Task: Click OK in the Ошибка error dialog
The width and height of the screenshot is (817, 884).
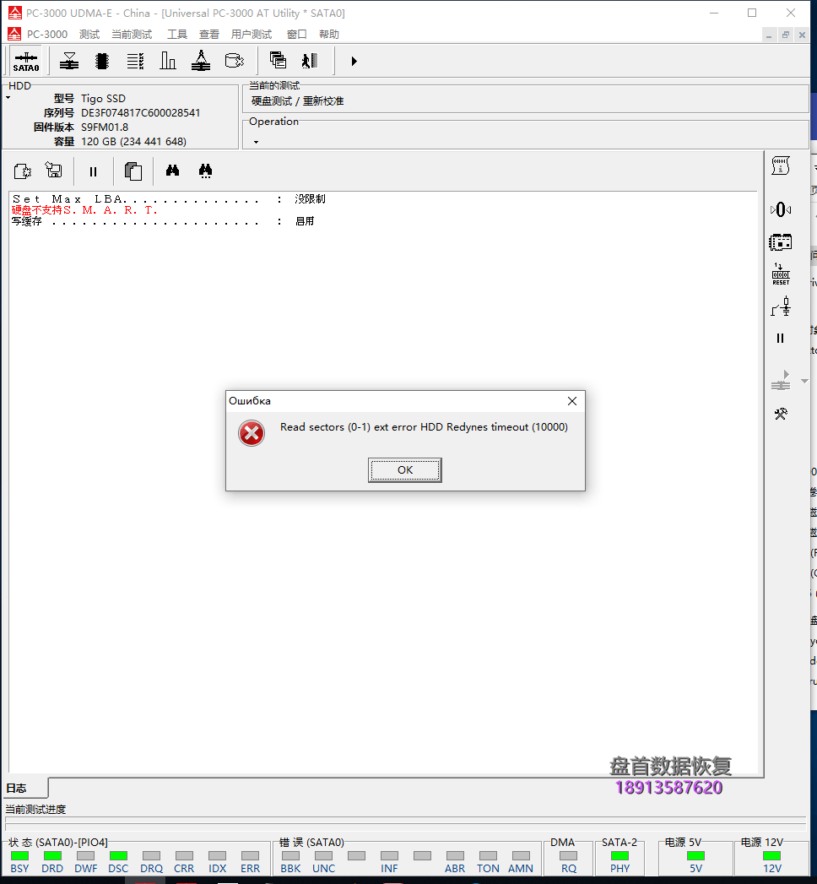Action: pos(404,469)
